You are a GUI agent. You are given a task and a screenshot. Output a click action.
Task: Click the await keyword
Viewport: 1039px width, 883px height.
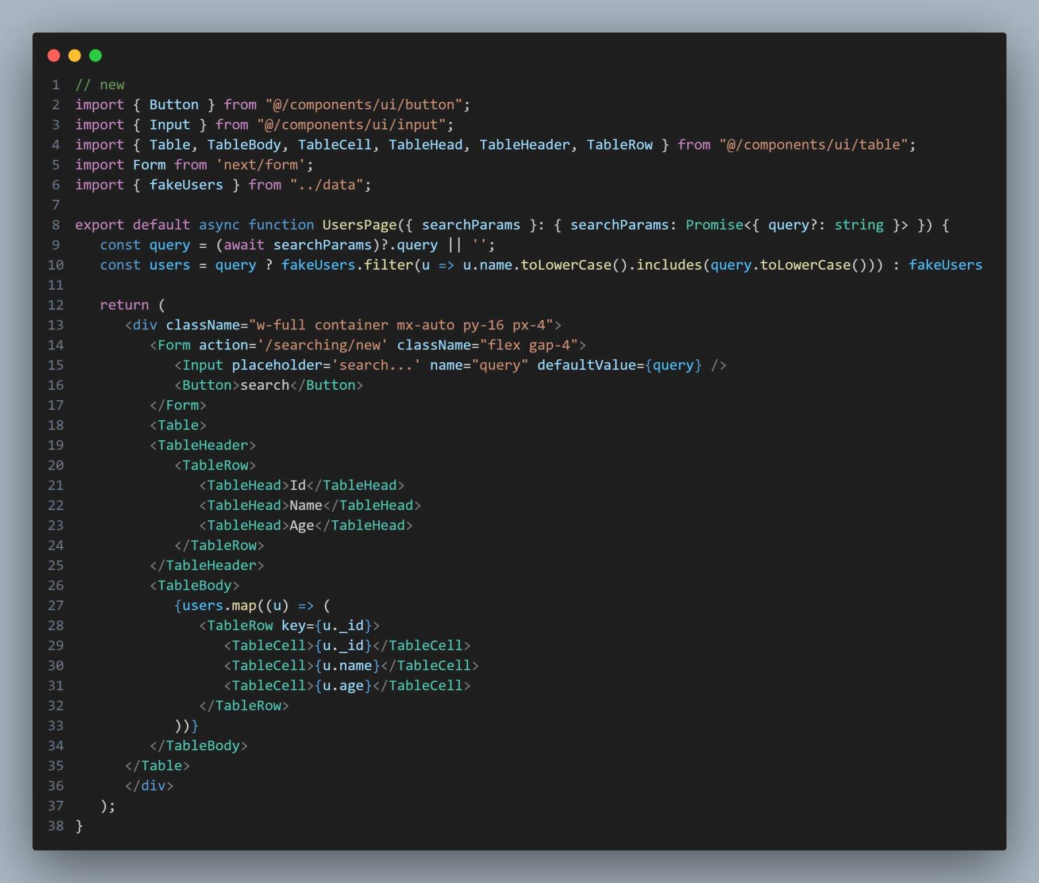(244, 245)
